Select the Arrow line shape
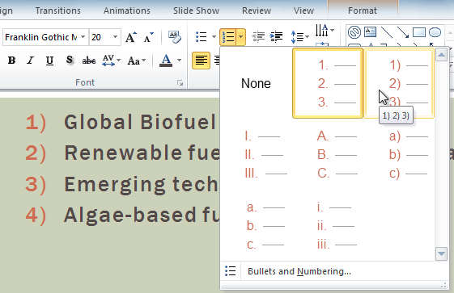Screen dimensions: 454x293 click(403, 32)
